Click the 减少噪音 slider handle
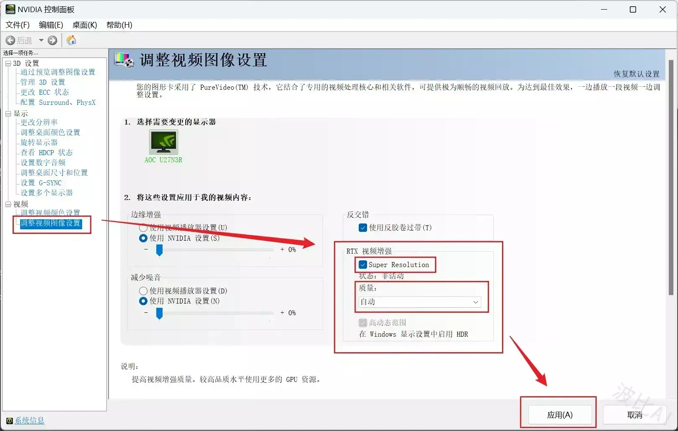This screenshot has height=431, width=678. coord(159,314)
